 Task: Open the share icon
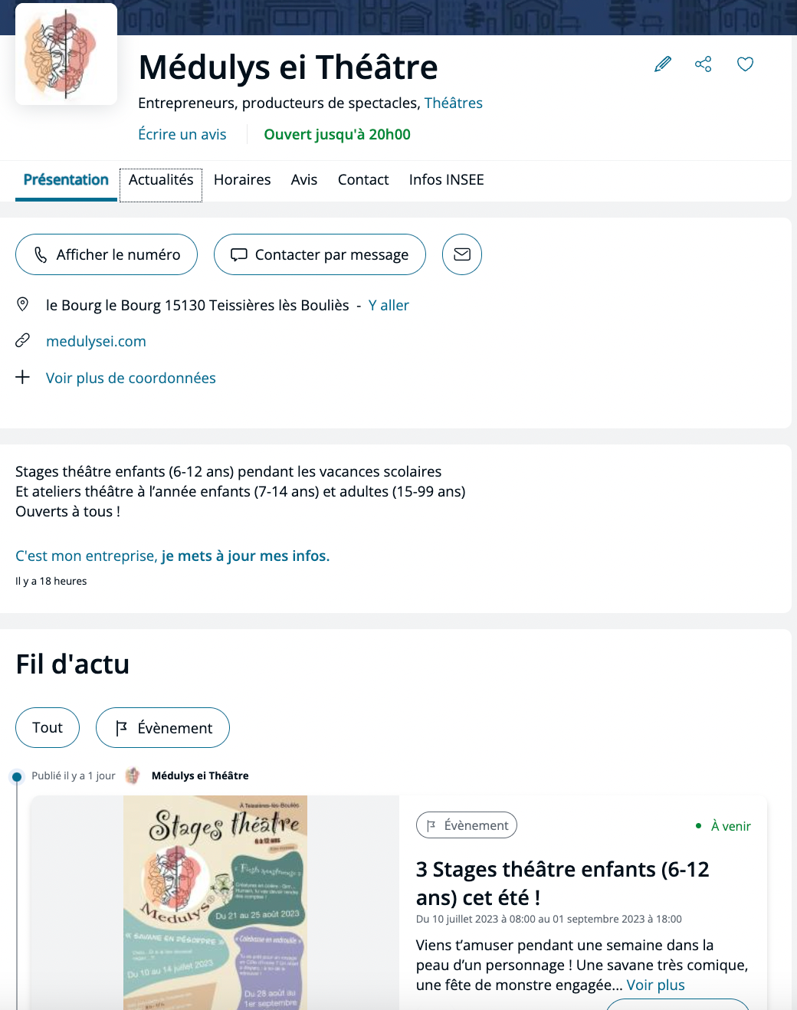click(704, 64)
